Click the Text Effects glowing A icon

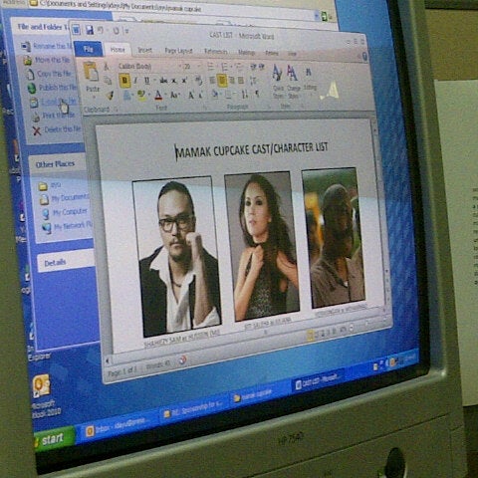tap(127, 96)
